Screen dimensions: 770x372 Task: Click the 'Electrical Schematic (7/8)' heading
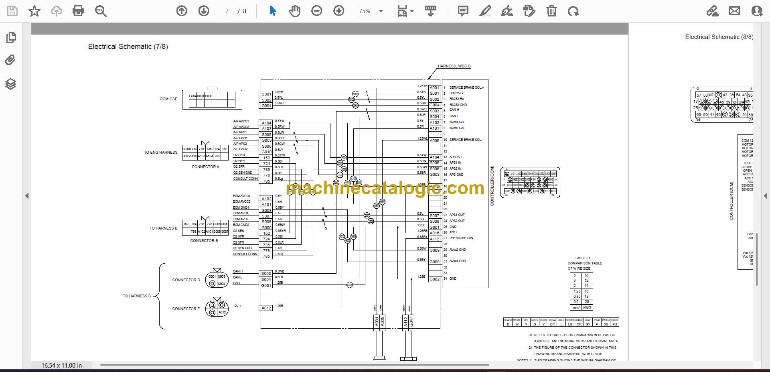point(128,47)
